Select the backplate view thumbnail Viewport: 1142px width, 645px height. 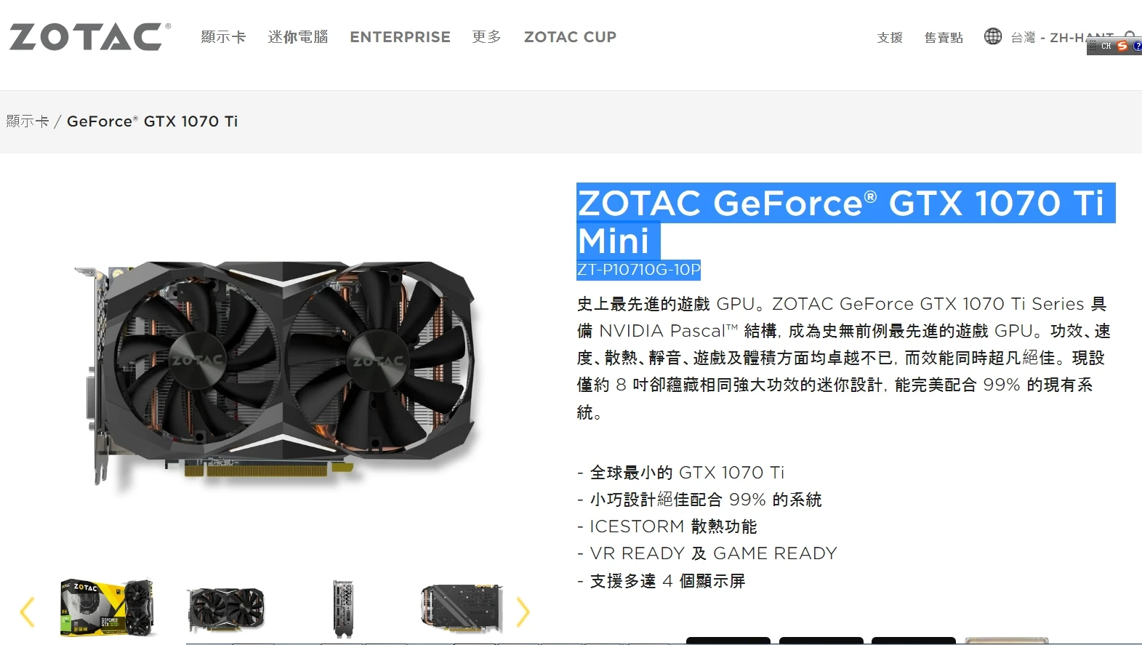462,608
